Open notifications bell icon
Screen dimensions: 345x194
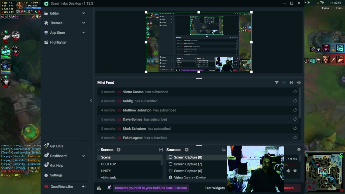109,188
